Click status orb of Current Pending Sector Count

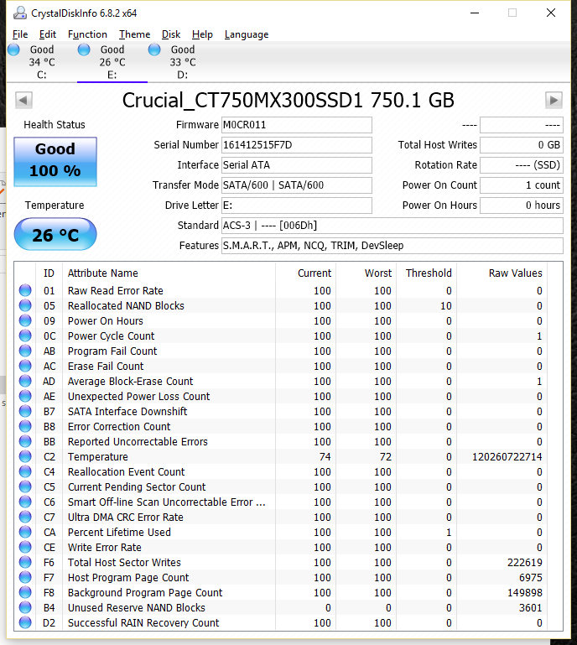(25, 486)
